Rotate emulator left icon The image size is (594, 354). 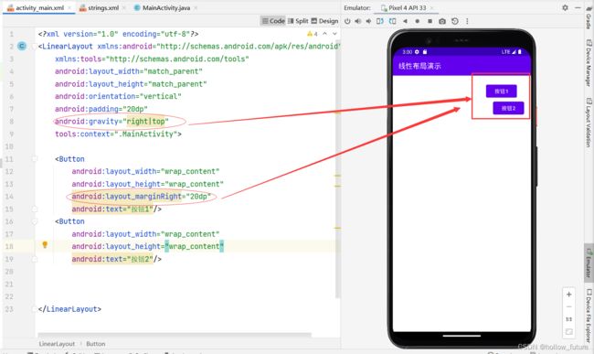380,21
